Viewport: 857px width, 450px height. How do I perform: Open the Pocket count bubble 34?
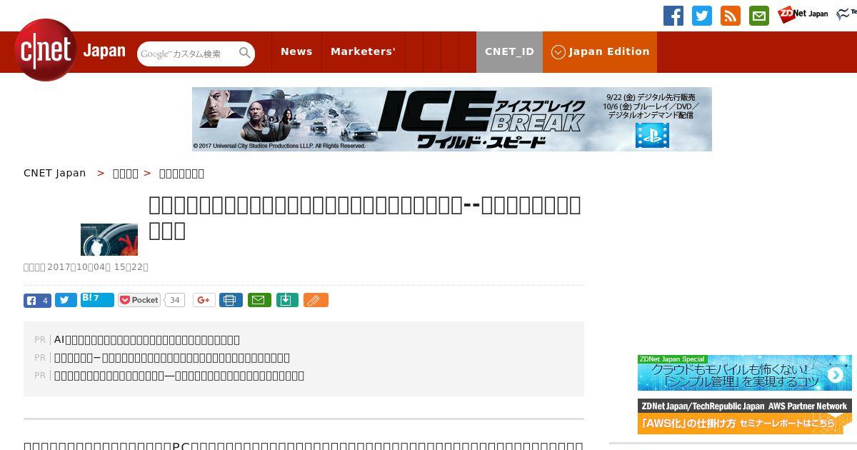(174, 300)
